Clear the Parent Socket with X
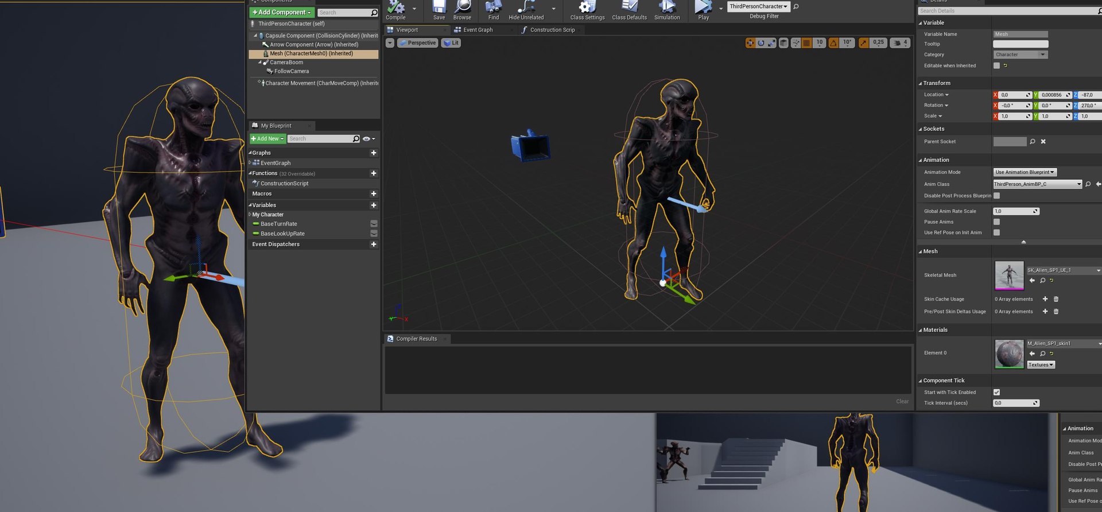Viewport: 1102px width, 512px height. click(1043, 142)
